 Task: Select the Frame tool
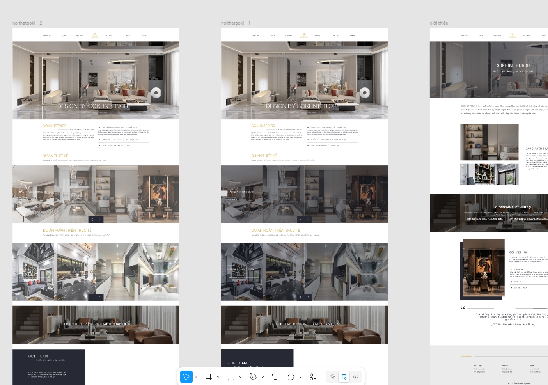pos(209,377)
